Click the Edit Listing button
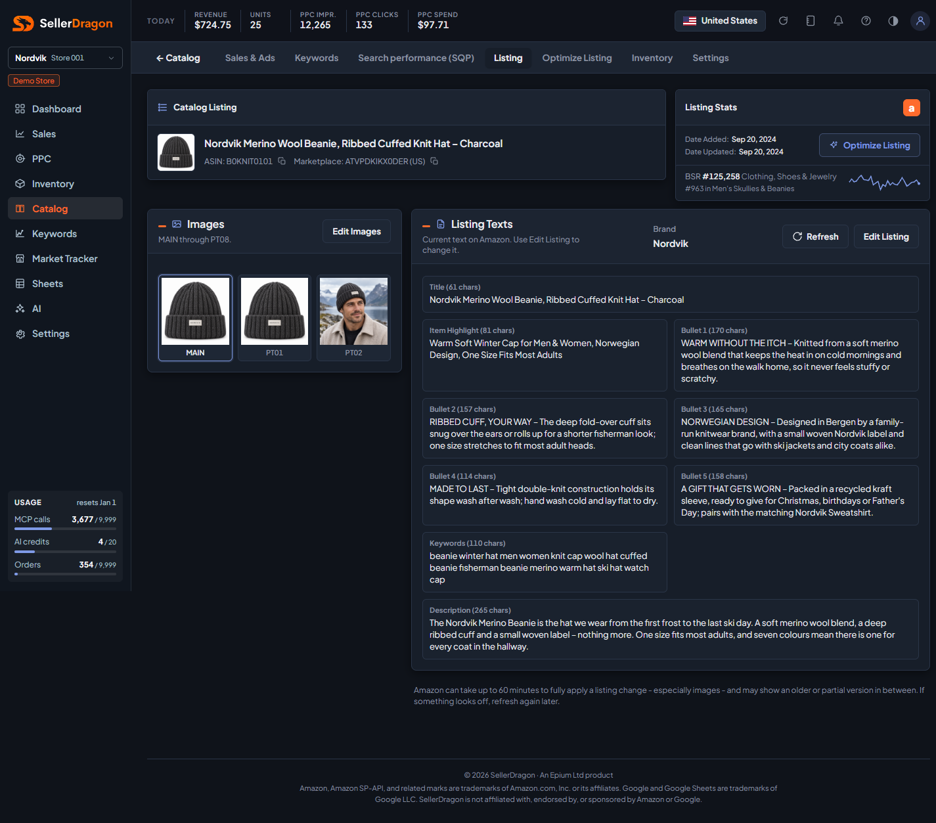This screenshot has width=936, height=823. coord(886,236)
